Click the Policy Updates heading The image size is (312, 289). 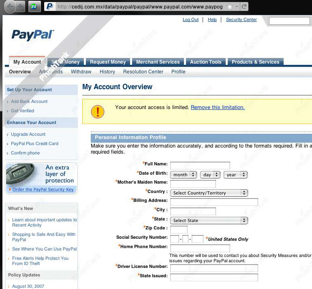pyautogui.click(x=24, y=275)
